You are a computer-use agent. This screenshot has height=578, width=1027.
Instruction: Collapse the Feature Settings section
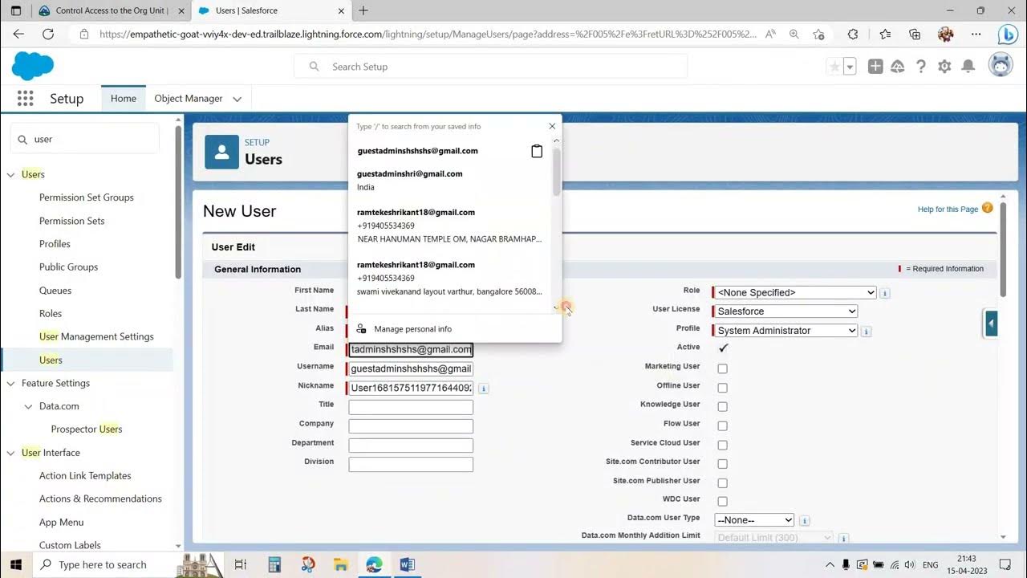point(10,384)
